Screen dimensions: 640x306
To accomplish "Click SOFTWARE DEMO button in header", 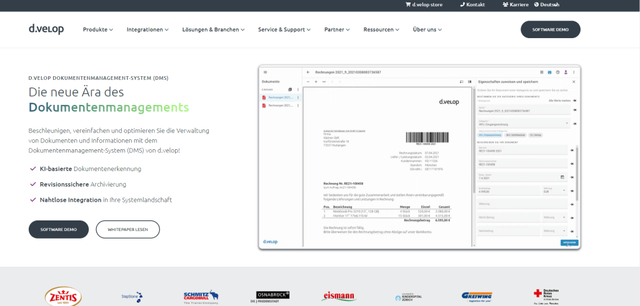I will 550,29.
